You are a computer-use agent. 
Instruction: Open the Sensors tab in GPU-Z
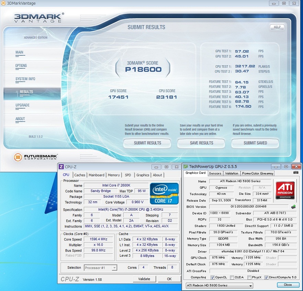click(x=215, y=173)
